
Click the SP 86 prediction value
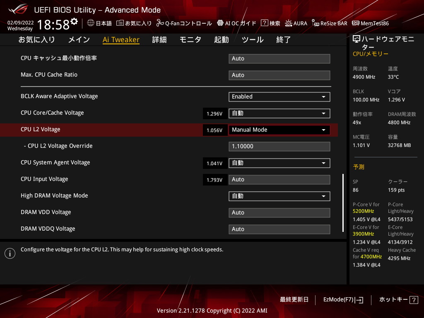pos(355,190)
